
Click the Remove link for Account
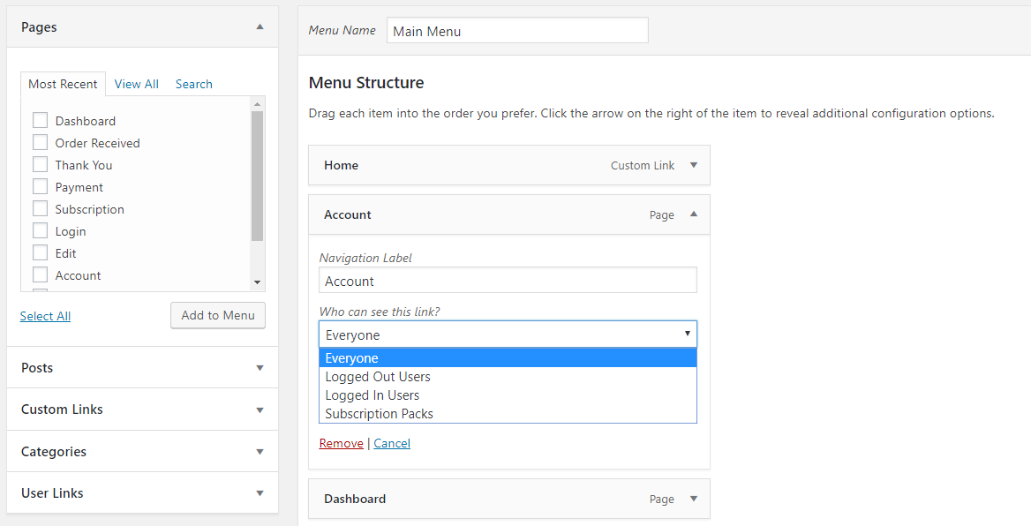point(342,443)
